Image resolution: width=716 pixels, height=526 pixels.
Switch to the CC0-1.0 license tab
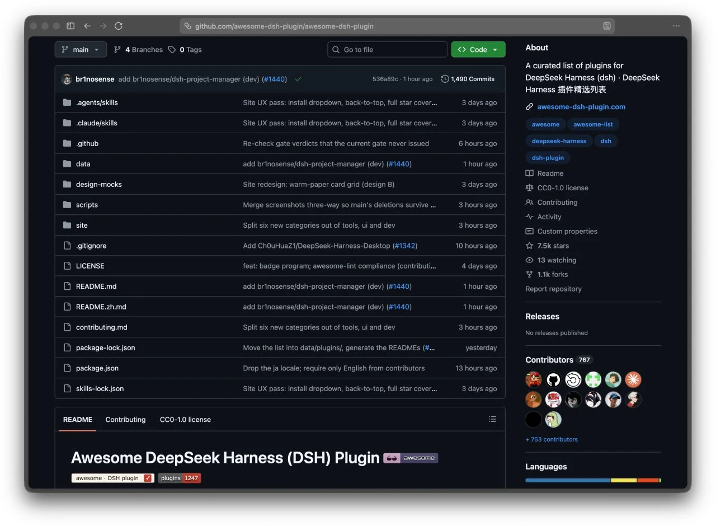(x=185, y=419)
